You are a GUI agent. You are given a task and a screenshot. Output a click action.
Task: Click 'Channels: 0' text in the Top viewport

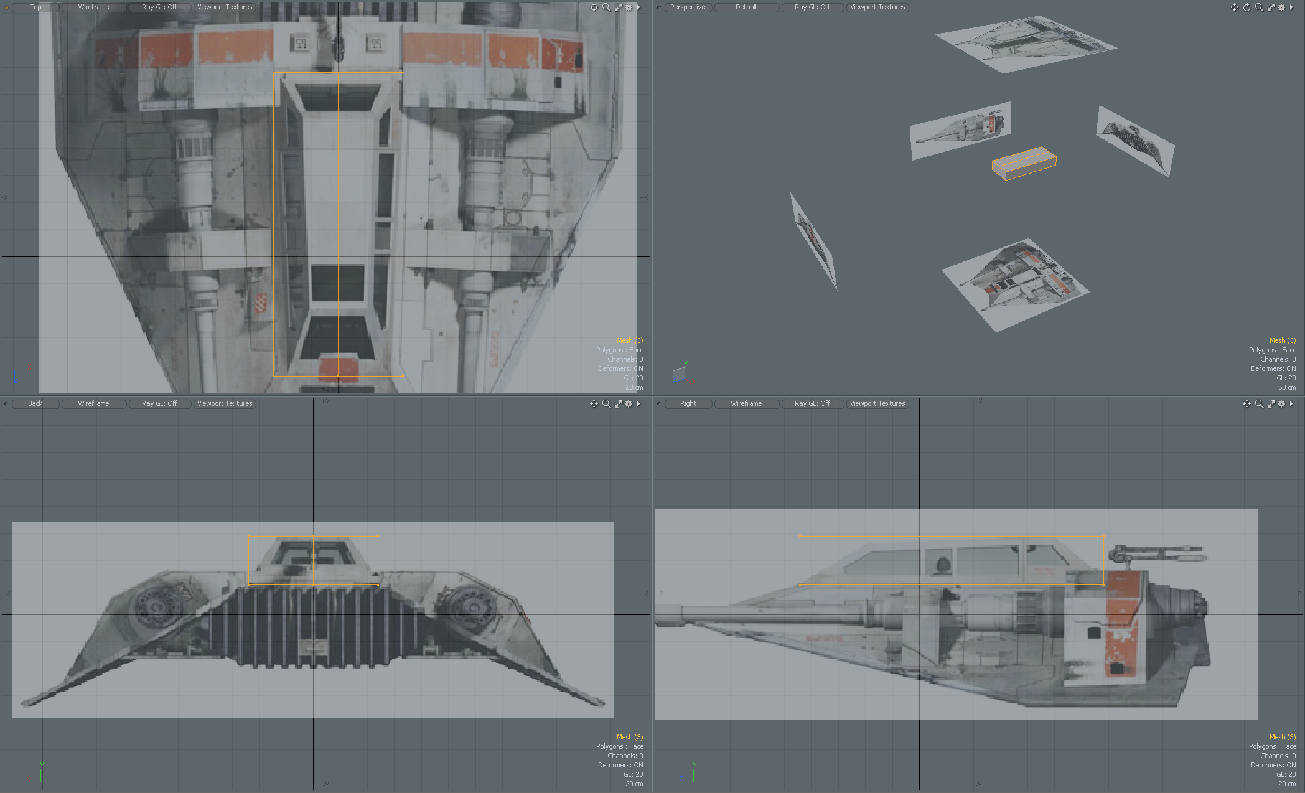coord(625,359)
